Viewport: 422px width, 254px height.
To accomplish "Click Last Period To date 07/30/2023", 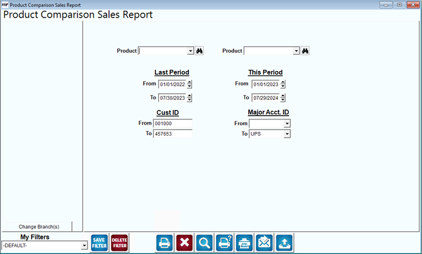I will click(173, 98).
